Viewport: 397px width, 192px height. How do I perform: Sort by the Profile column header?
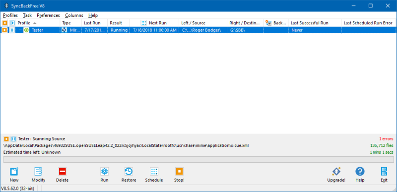tap(24, 23)
